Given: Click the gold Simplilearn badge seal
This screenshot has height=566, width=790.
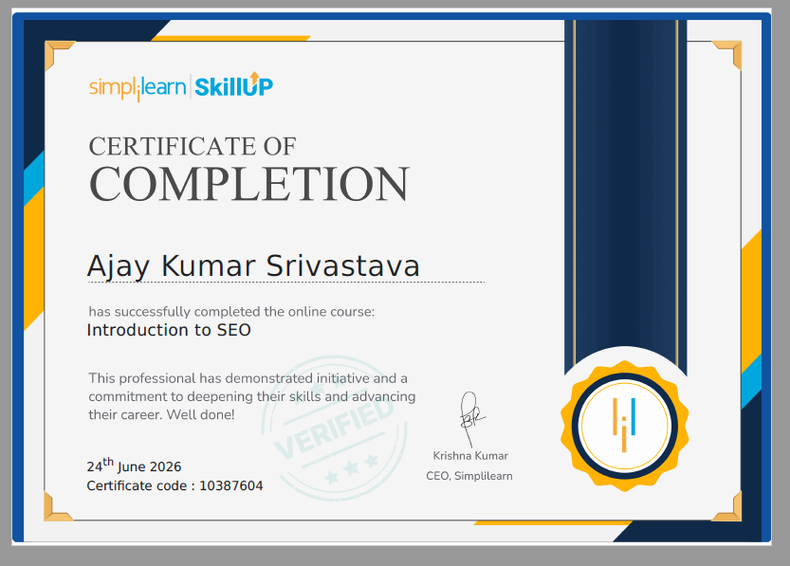Looking at the screenshot, I should coord(624,426).
